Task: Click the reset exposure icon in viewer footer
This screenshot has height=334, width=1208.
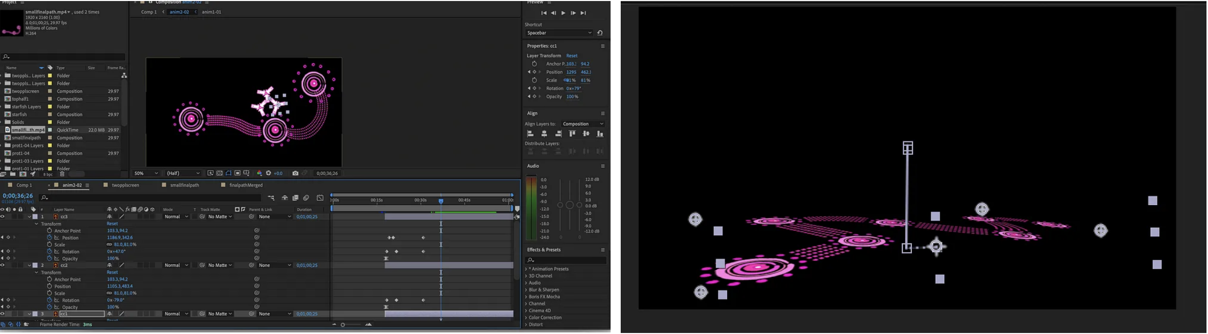Action: (x=268, y=173)
